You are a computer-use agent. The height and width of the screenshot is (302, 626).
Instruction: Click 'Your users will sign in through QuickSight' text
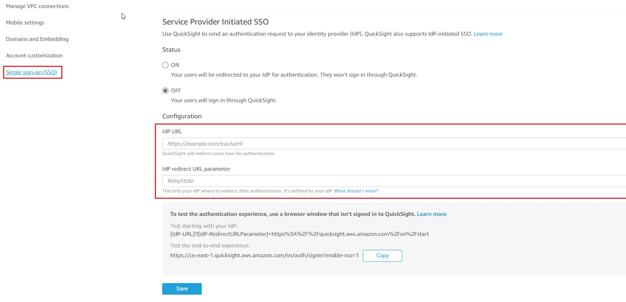(224, 100)
